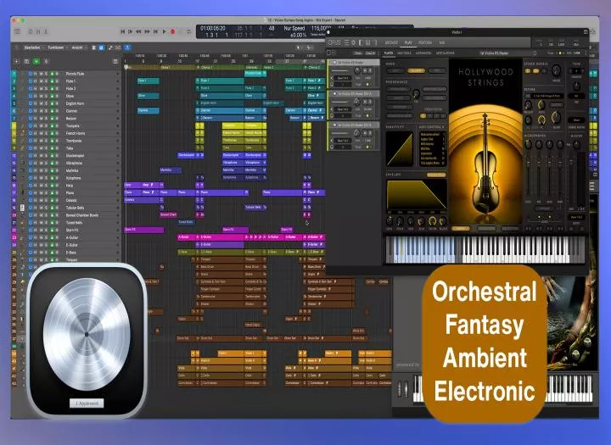Select the Tuned Bells region
This screenshot has width=611, height=445.
tap(186, 222)
